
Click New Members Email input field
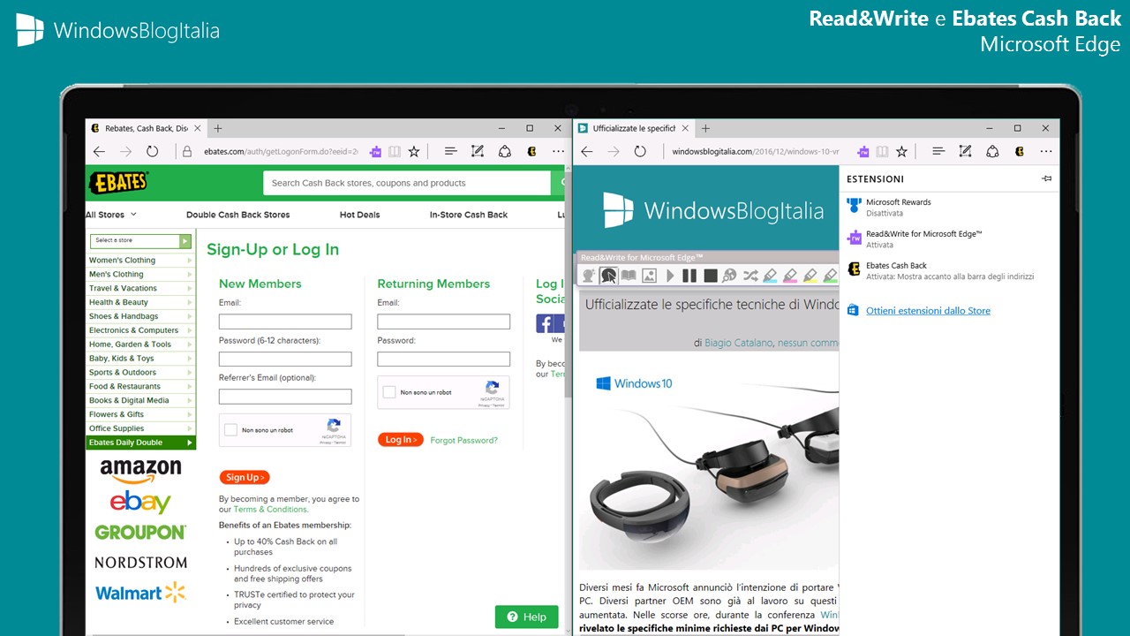pyautogui.click(x=285, y=322)
